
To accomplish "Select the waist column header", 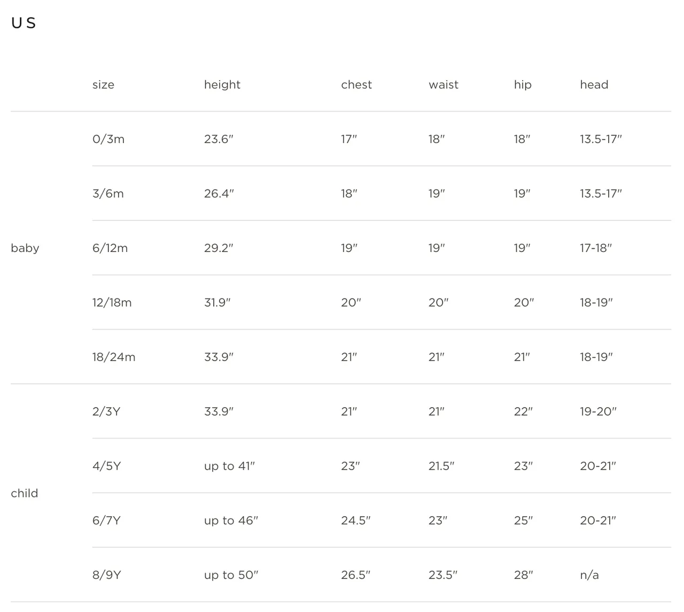I will [444, 85].
